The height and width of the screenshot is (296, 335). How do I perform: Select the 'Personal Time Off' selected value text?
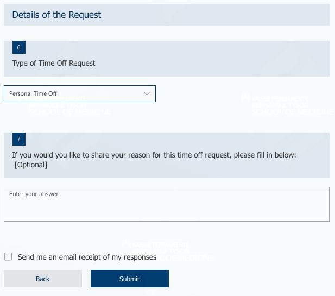click(33, 93)
